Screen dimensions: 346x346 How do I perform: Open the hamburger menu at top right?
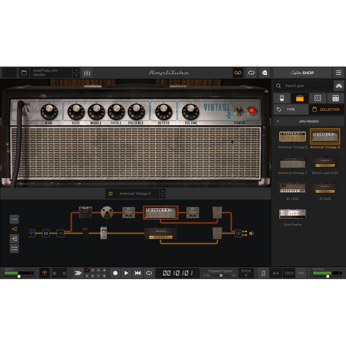pos(338,72)
